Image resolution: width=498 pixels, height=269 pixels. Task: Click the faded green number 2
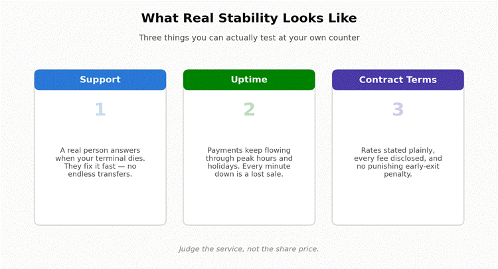tap(249, 109)
